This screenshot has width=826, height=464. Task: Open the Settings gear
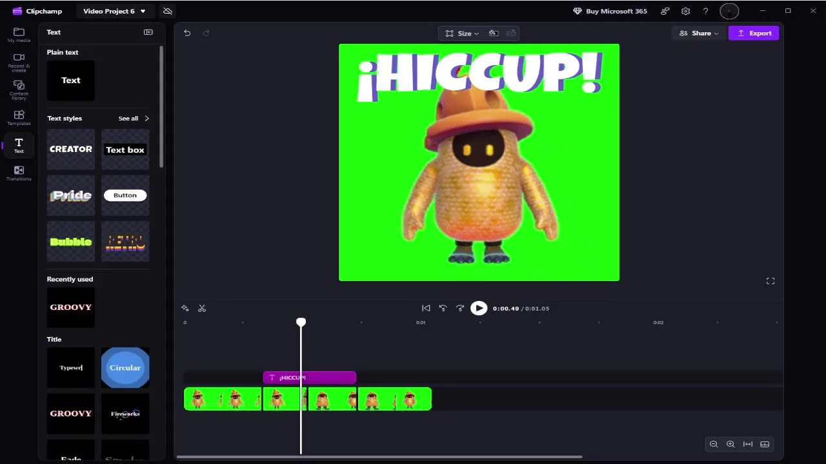click(685, 11)
